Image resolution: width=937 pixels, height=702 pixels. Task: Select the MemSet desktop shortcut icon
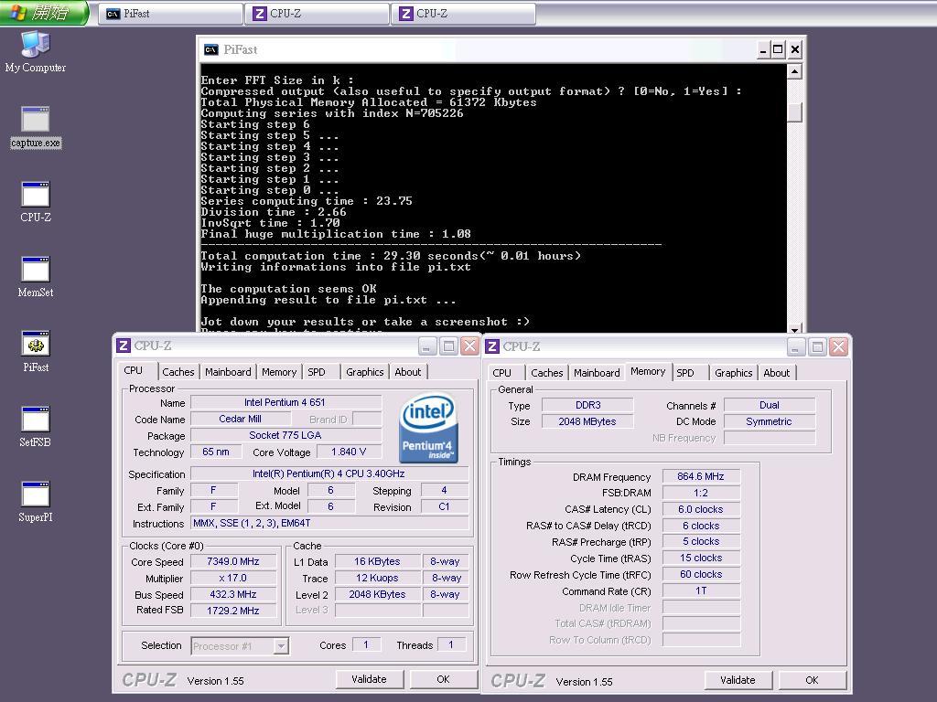click(x=36, y=277)
